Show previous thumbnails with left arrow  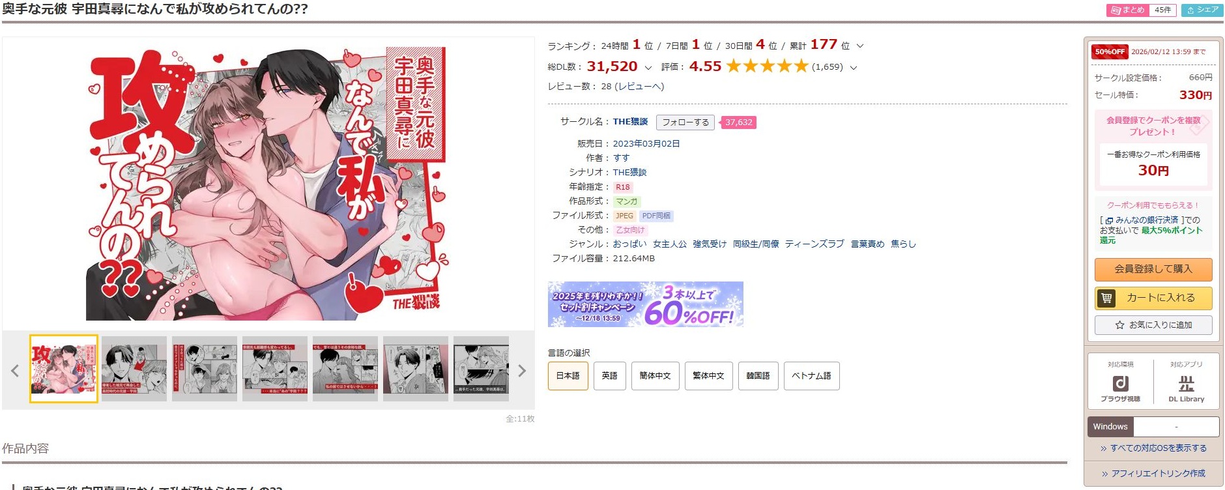tap(15, 371)
